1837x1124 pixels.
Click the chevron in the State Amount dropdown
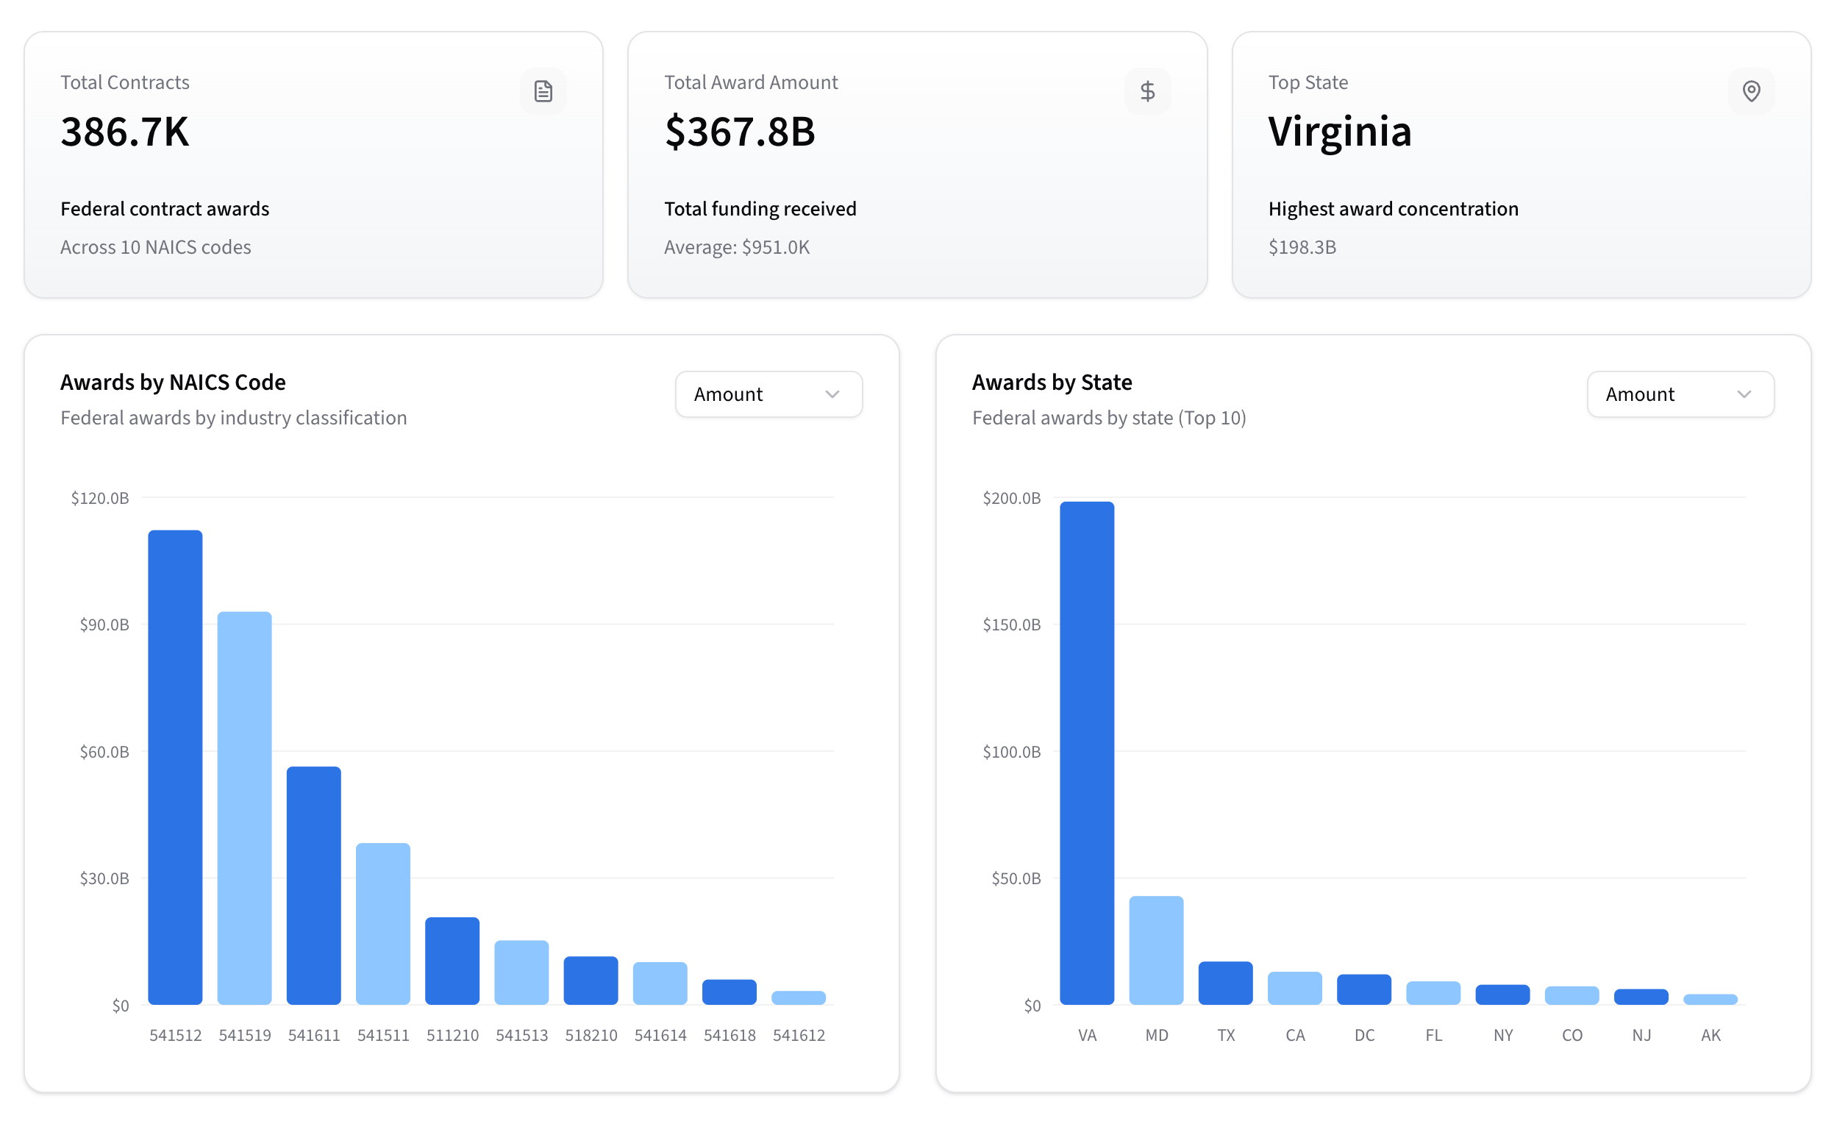point(1743,394)
